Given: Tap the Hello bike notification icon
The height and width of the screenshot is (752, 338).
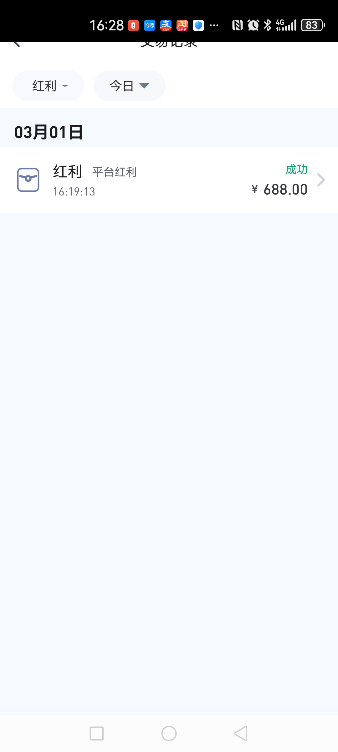Looking at the screenshot, I should pyautogui.click(x=150, y=25).
